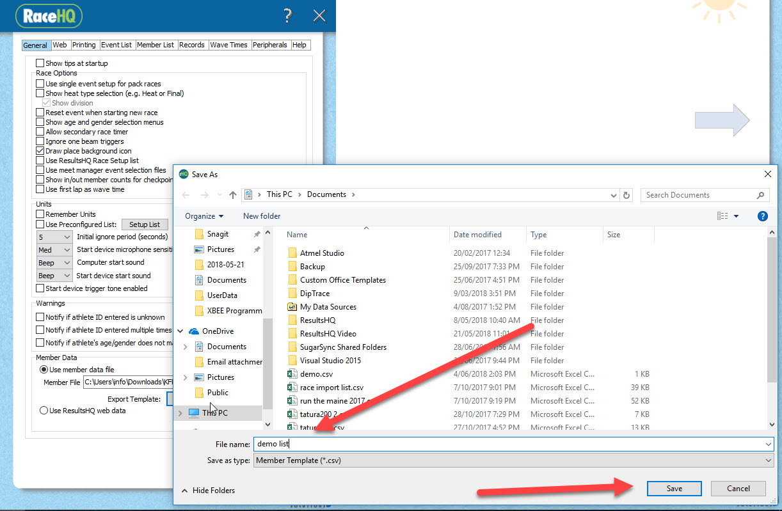Open the Organize dropdown menu
The height and width of the screenshot is (511, 782).
click(204, 216)
